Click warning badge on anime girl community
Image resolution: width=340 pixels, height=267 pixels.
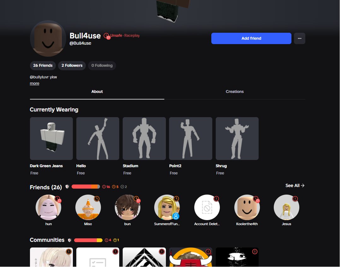click(69, 252)
